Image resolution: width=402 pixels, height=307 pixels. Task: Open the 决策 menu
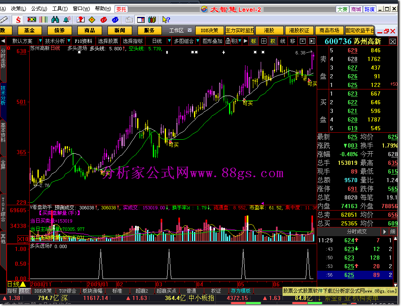click(18, 9)
